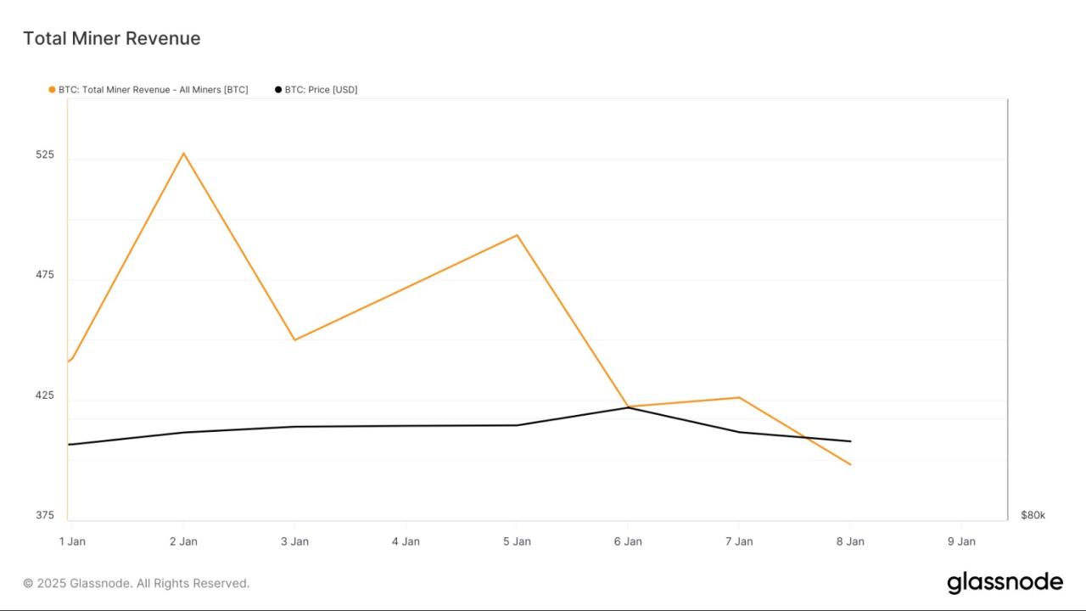Click the 7 Jan x-axis label
Viewport: 1086px width, 611px height.
tap(739, 541)
